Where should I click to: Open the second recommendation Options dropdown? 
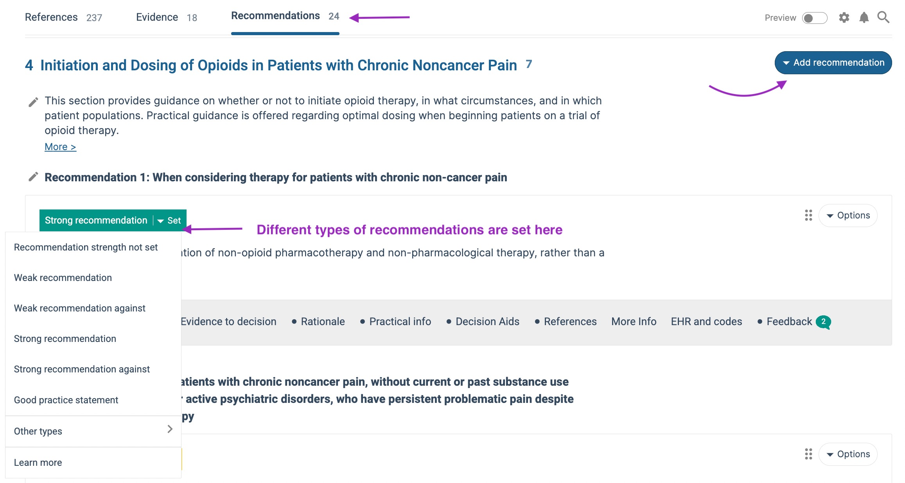coord(848,454)
